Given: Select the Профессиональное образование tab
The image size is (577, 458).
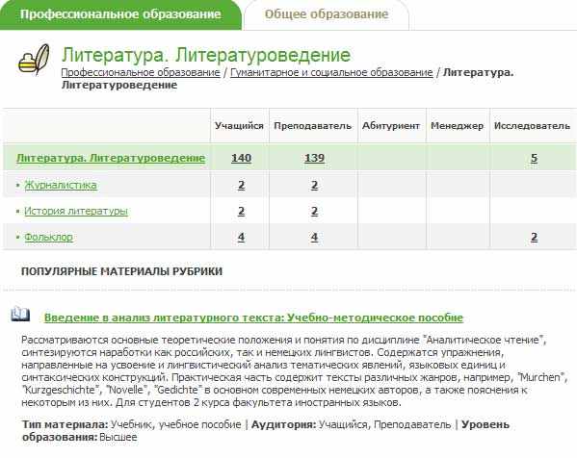Looking at the screenshot, I should coord(120,14).
